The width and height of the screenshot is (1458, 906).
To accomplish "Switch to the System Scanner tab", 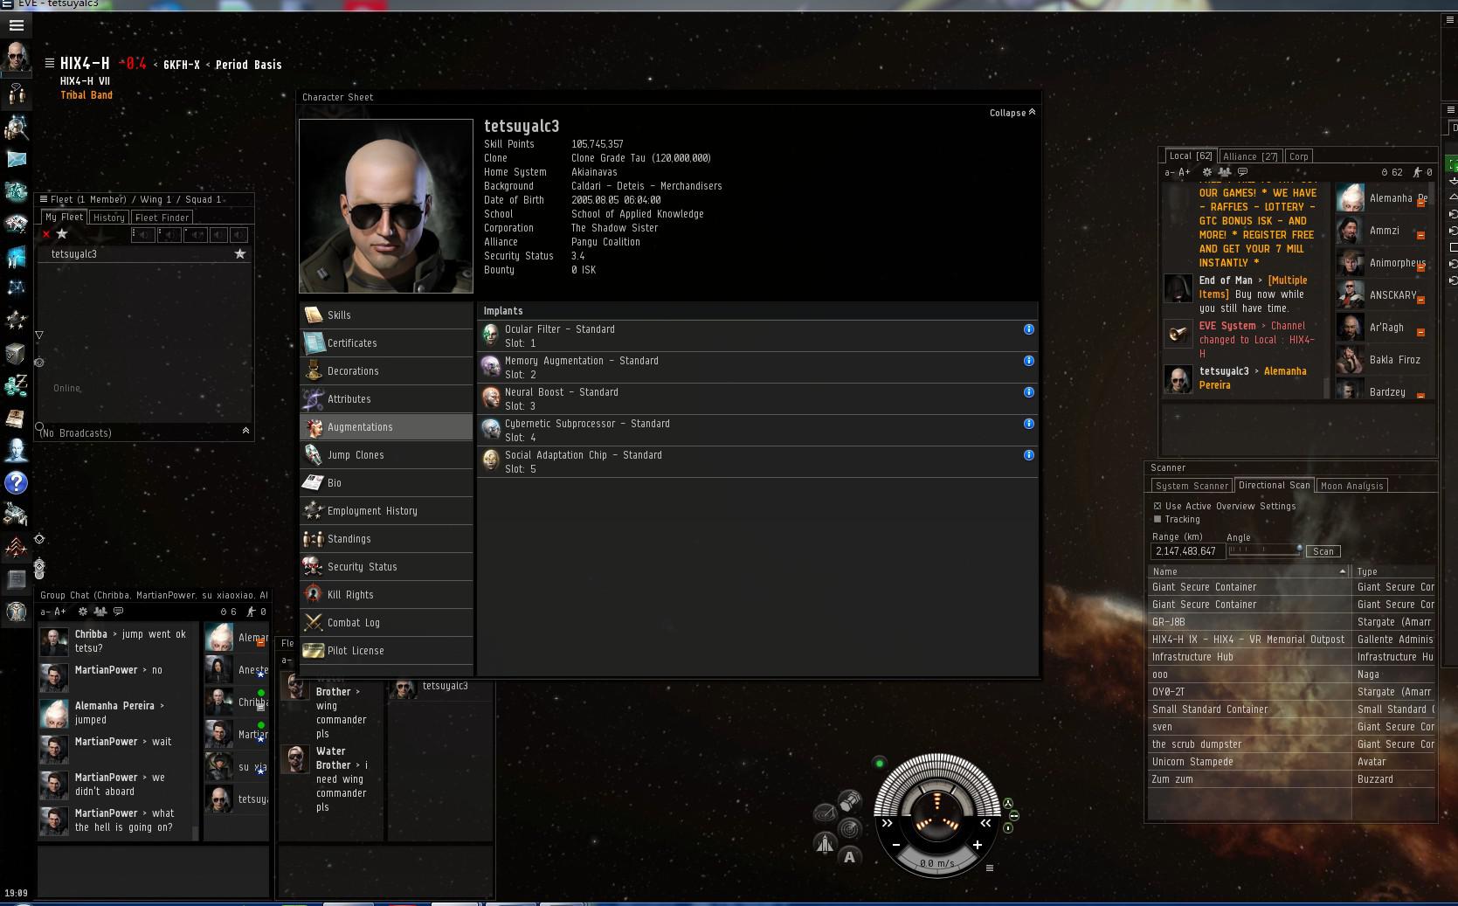I will (1191, 486).
